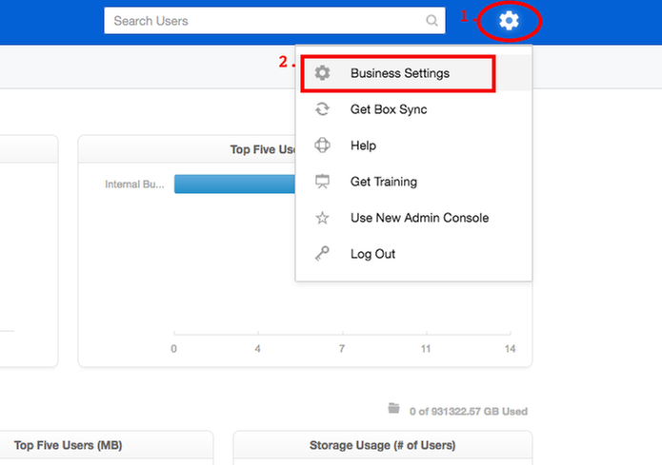Click the search magnifier icon
Viewport: 662px width, 465px height.
[431, 20]
